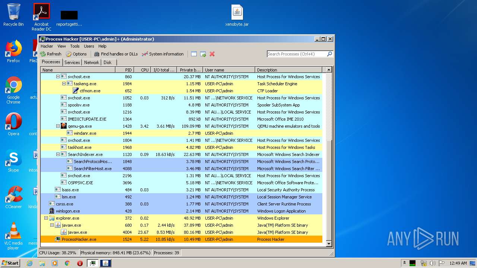Sort by the Description column header
The width and height of the screenshot is (477, 268).
coord(288,70)
